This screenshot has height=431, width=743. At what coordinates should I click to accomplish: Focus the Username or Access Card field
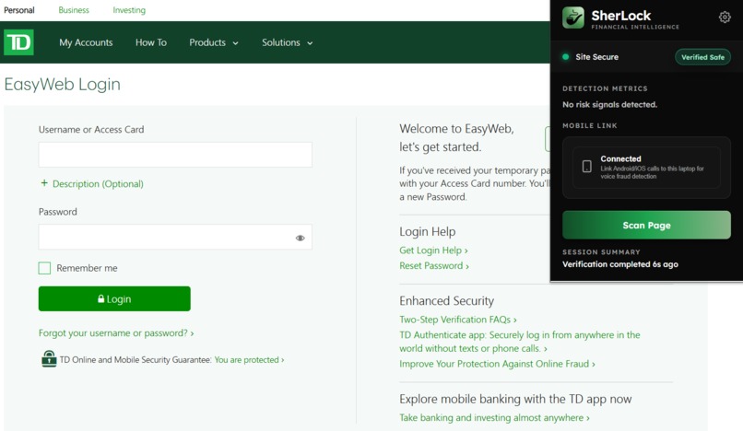pos(175,155)
